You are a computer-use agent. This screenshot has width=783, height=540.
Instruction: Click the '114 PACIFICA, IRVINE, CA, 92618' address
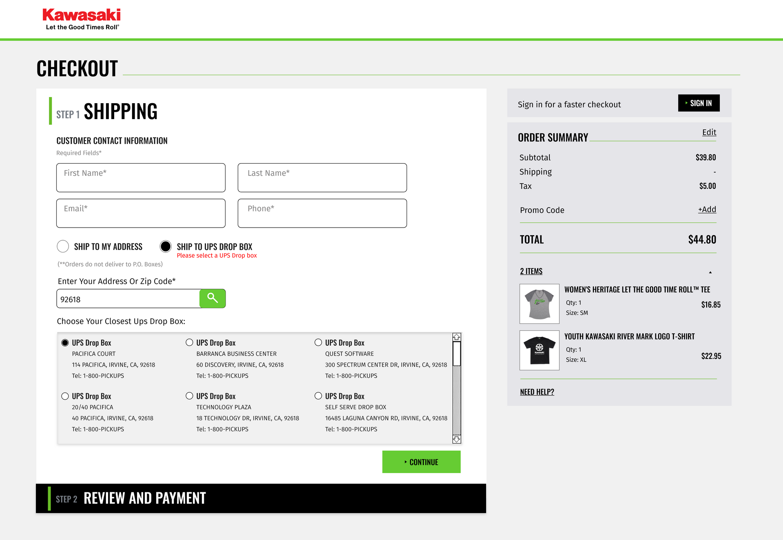pos(113,365)
